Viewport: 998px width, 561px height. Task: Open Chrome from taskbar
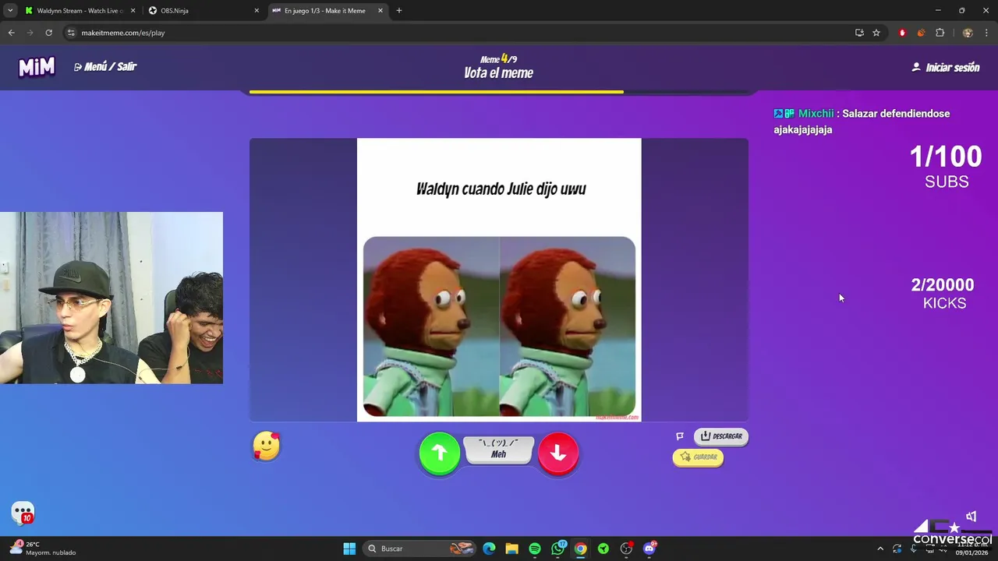click(580, 549)
